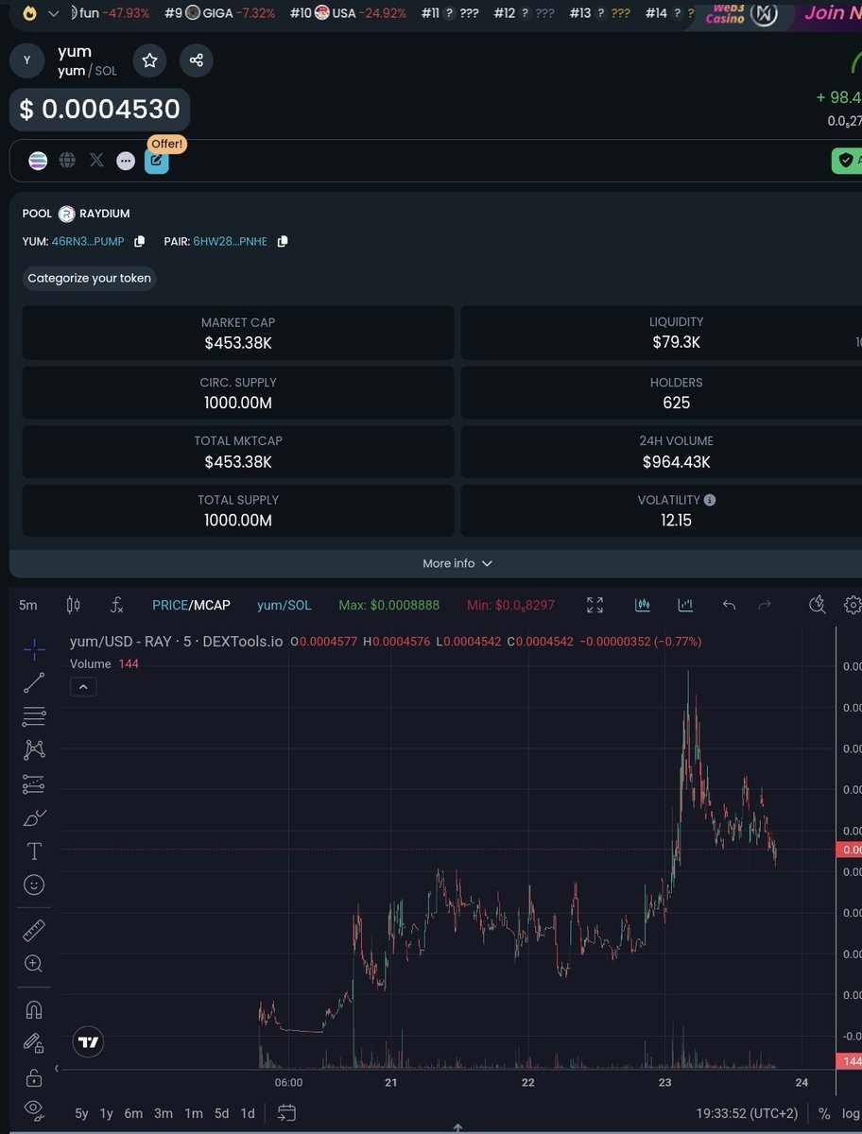The image size is (862, 1134).
Task: Redo the chart action
Action: pos(766,605)
